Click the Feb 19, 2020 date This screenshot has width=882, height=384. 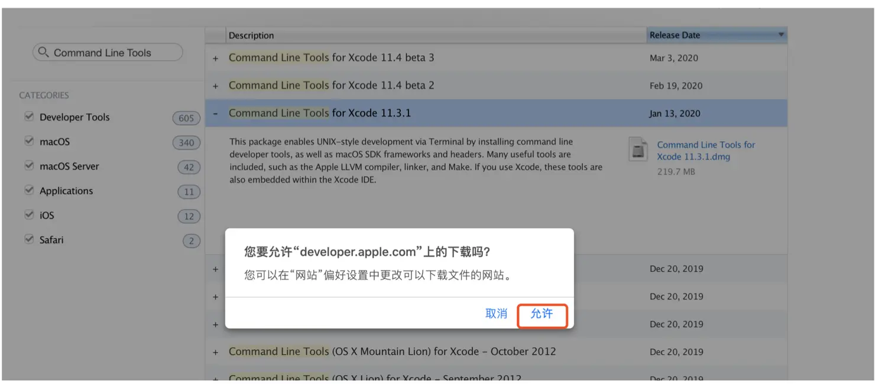tap(676, 86)
